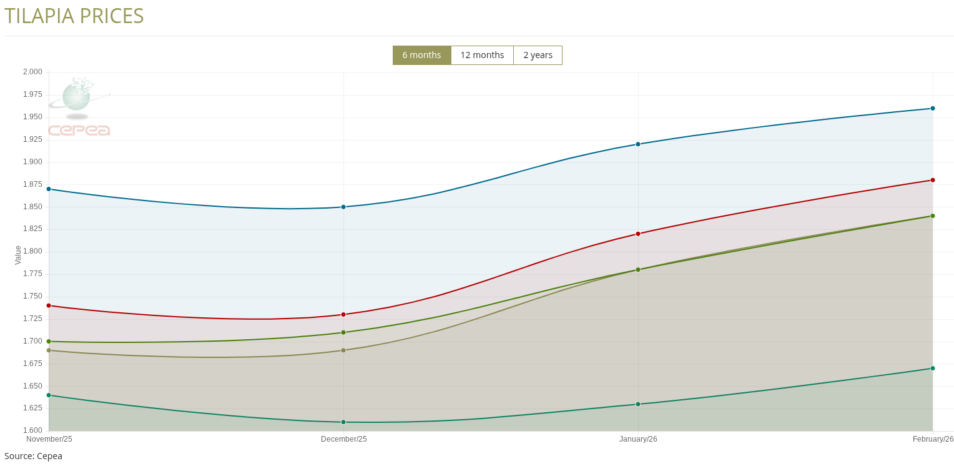
Task: Switch chart to 12 months view
Action: [x=482, y=55]
